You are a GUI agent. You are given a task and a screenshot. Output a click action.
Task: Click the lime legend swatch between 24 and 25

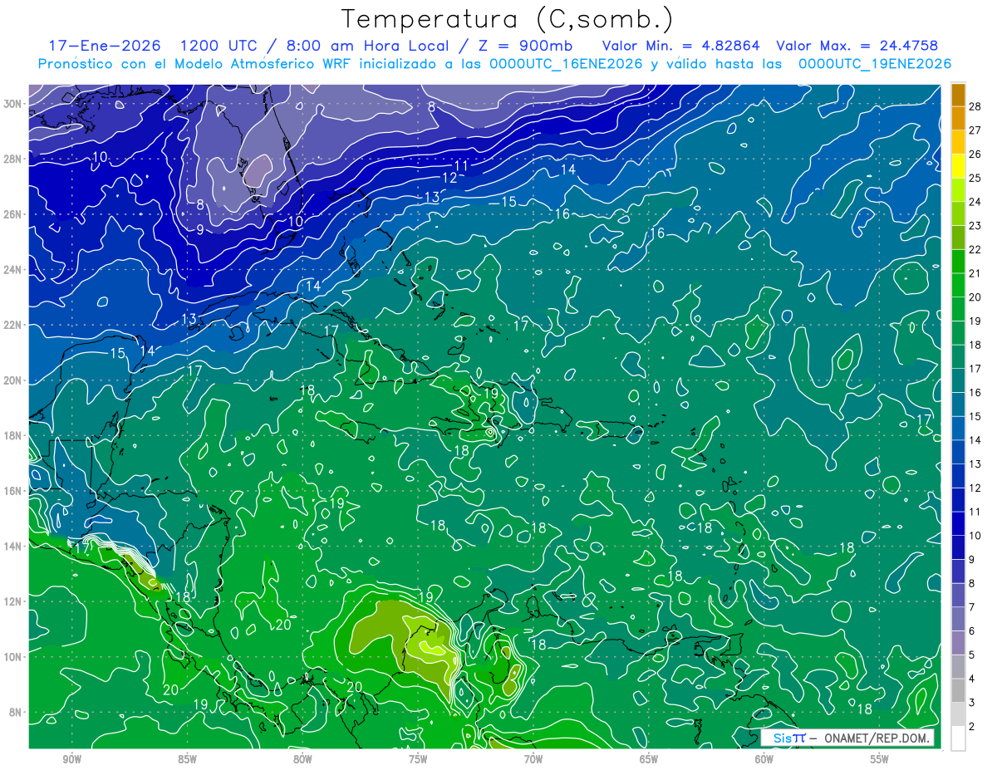coord(959,189)
